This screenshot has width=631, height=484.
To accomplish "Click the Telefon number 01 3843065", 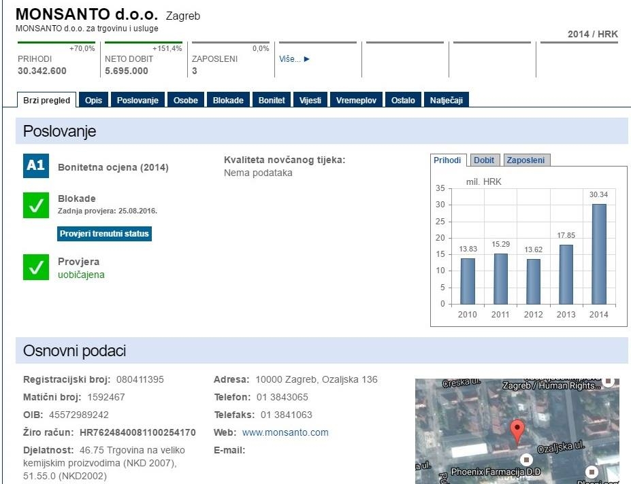I will [x=282, y=397].
